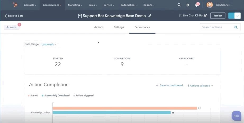Open the Reports menu
The width and height of the screenshot is (244, 123).
click(149, 5)
